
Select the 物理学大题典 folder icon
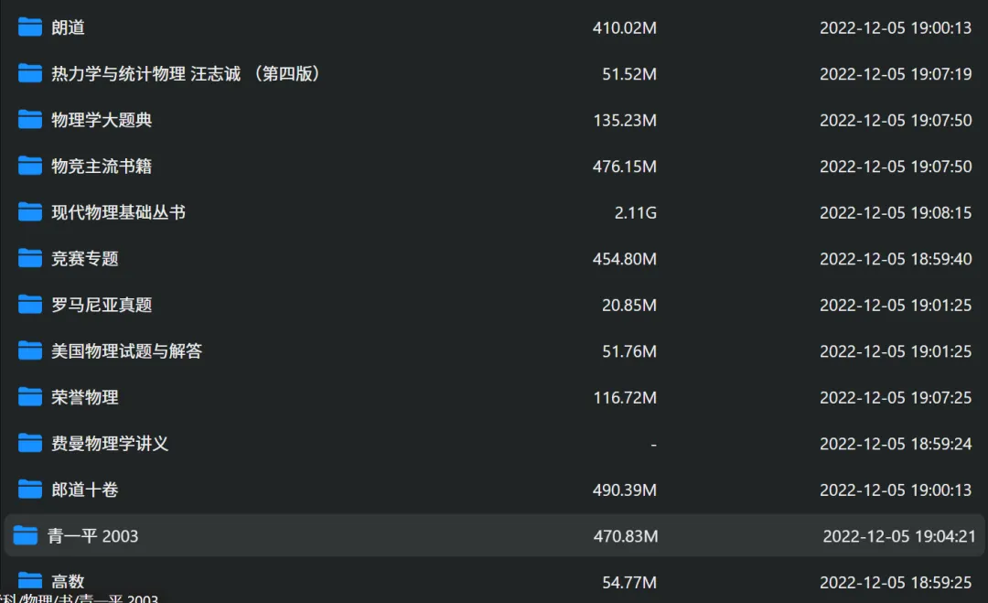29,119
